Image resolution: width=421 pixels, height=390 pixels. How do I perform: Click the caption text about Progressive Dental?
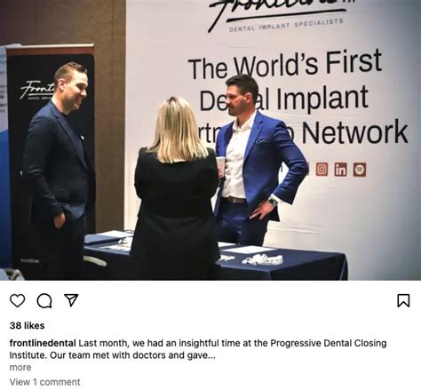pyautogui.click(x=198, y=349)
